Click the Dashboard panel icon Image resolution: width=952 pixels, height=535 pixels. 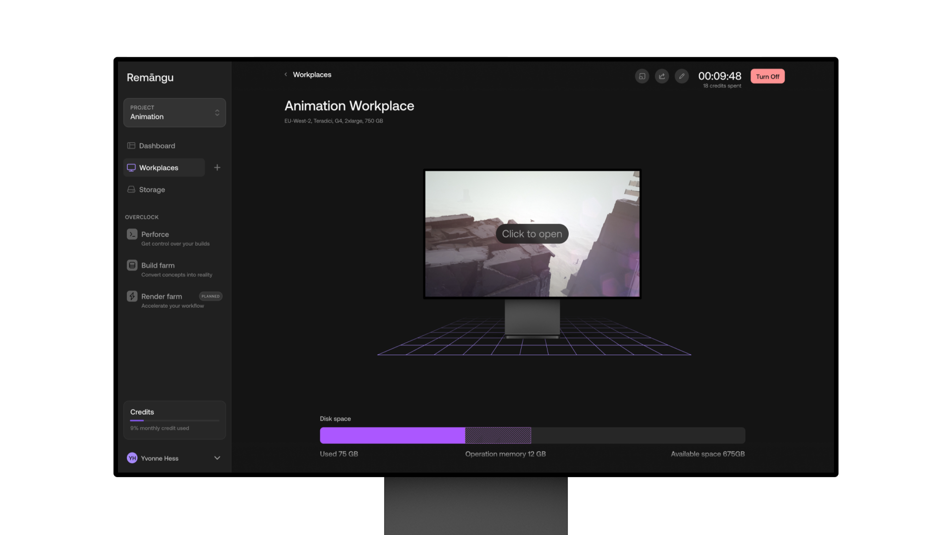131,146
